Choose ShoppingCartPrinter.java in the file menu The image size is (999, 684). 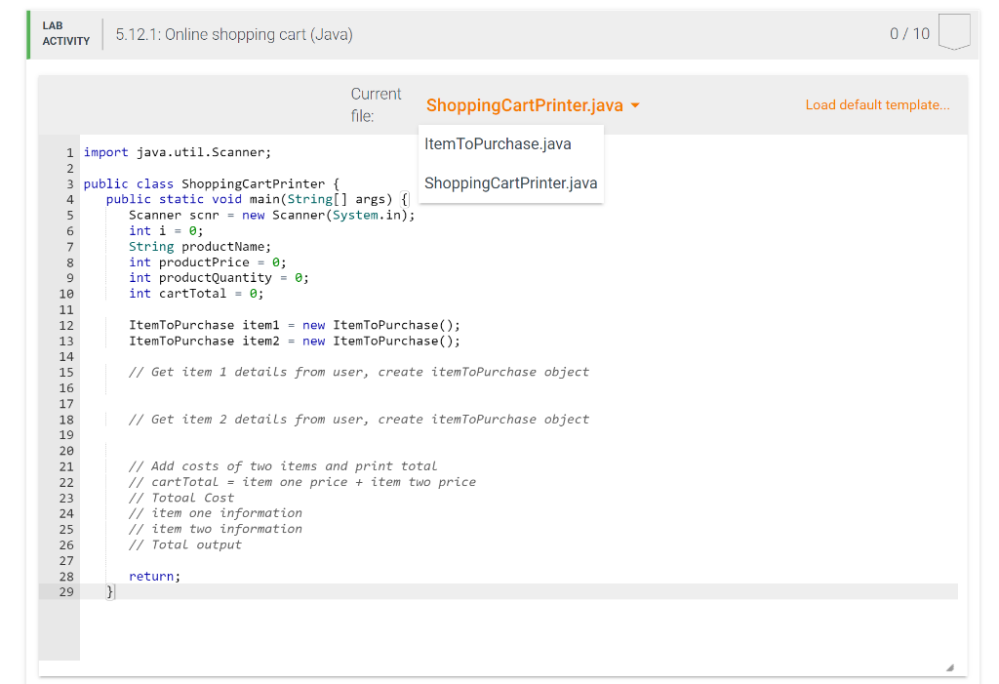(511, 182)
